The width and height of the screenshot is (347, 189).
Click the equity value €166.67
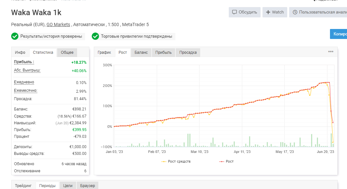pyautogui.click(x=79, y=116)
